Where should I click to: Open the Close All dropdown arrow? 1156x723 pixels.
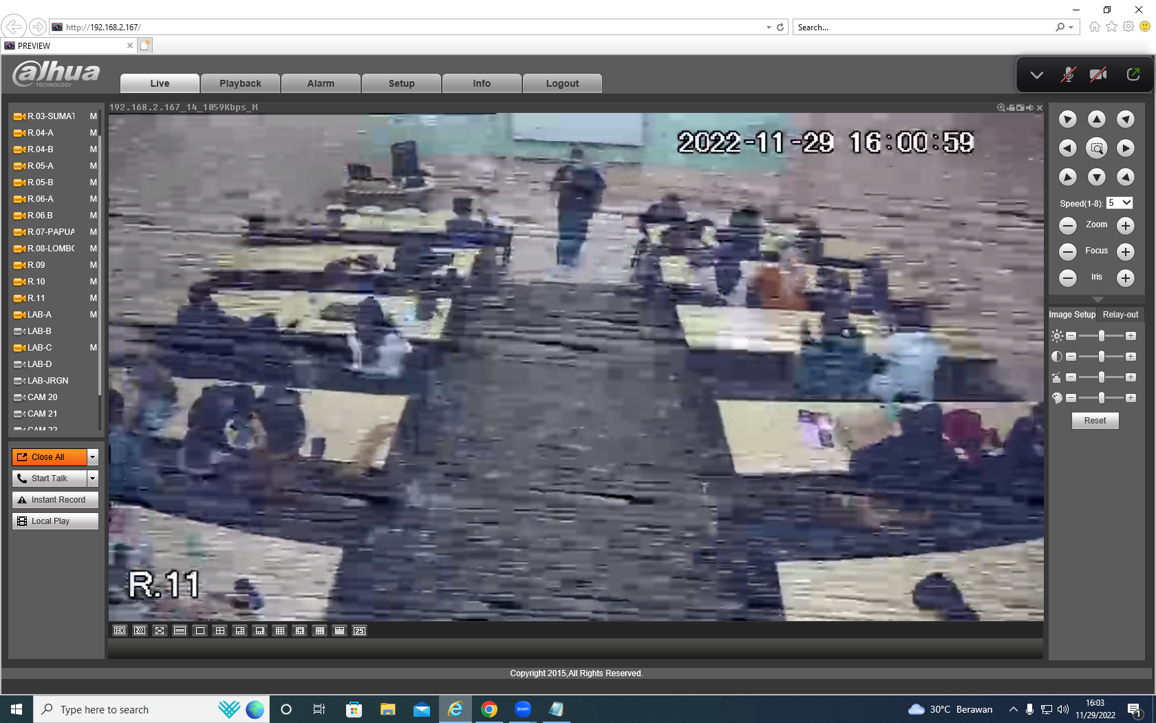point(93,457)
